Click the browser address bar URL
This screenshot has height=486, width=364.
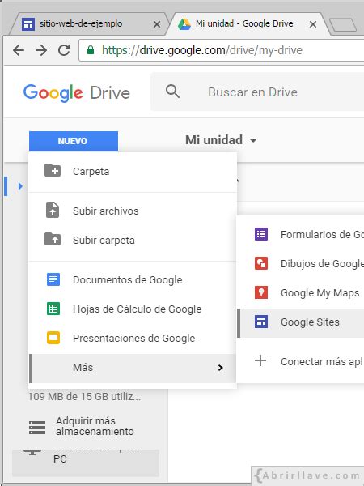(202, 50)
